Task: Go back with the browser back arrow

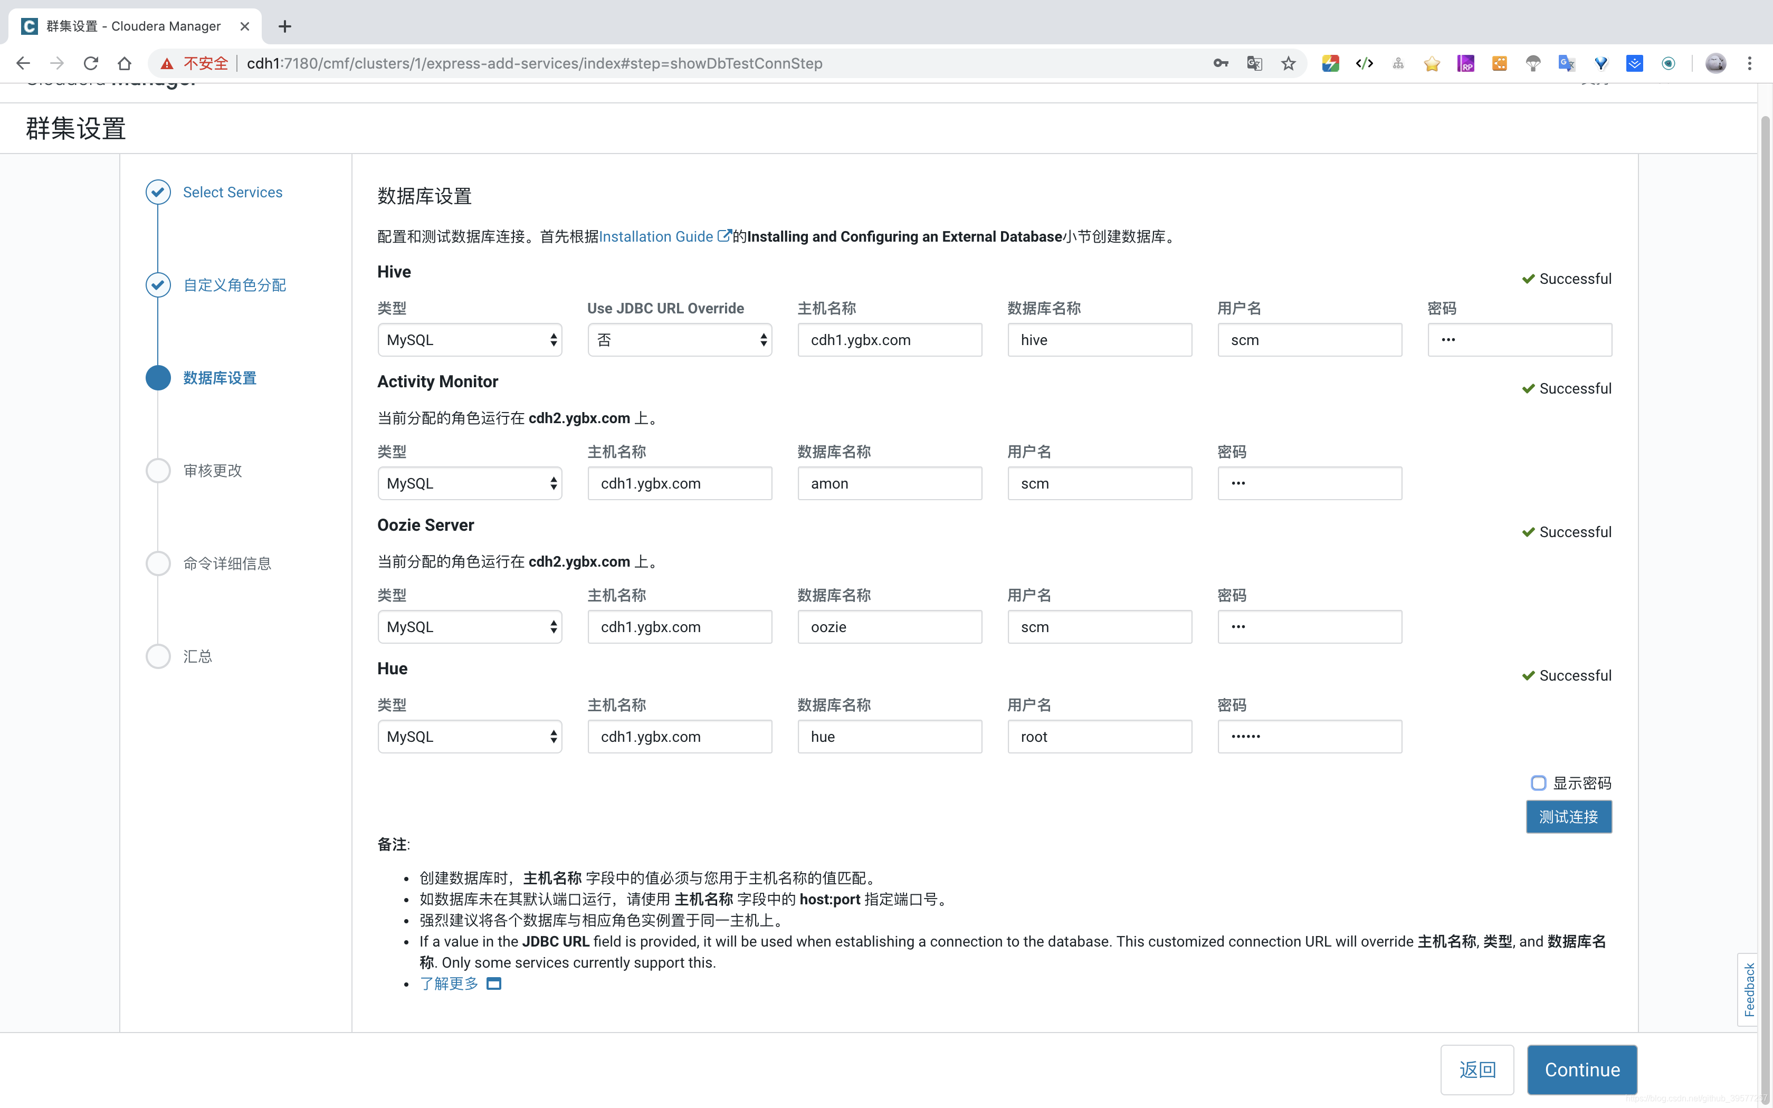Action: click(23, 64)
